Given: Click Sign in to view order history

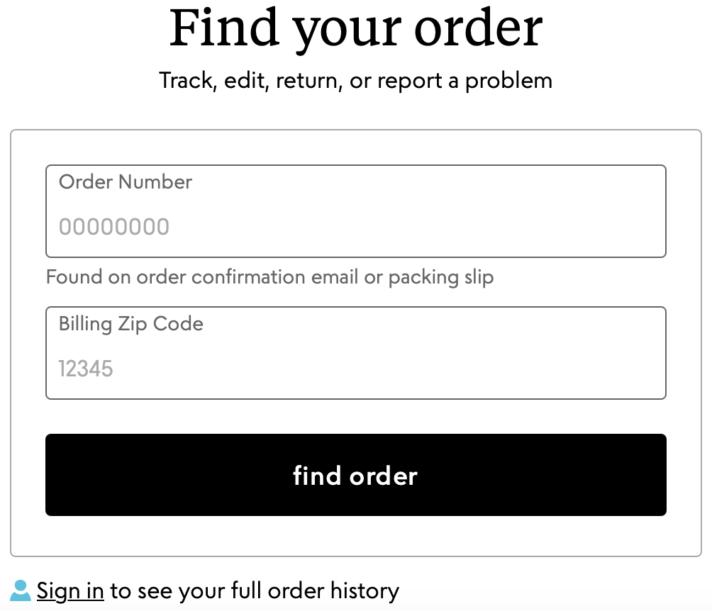Looking at the screenshot, I should pos(70,590).
